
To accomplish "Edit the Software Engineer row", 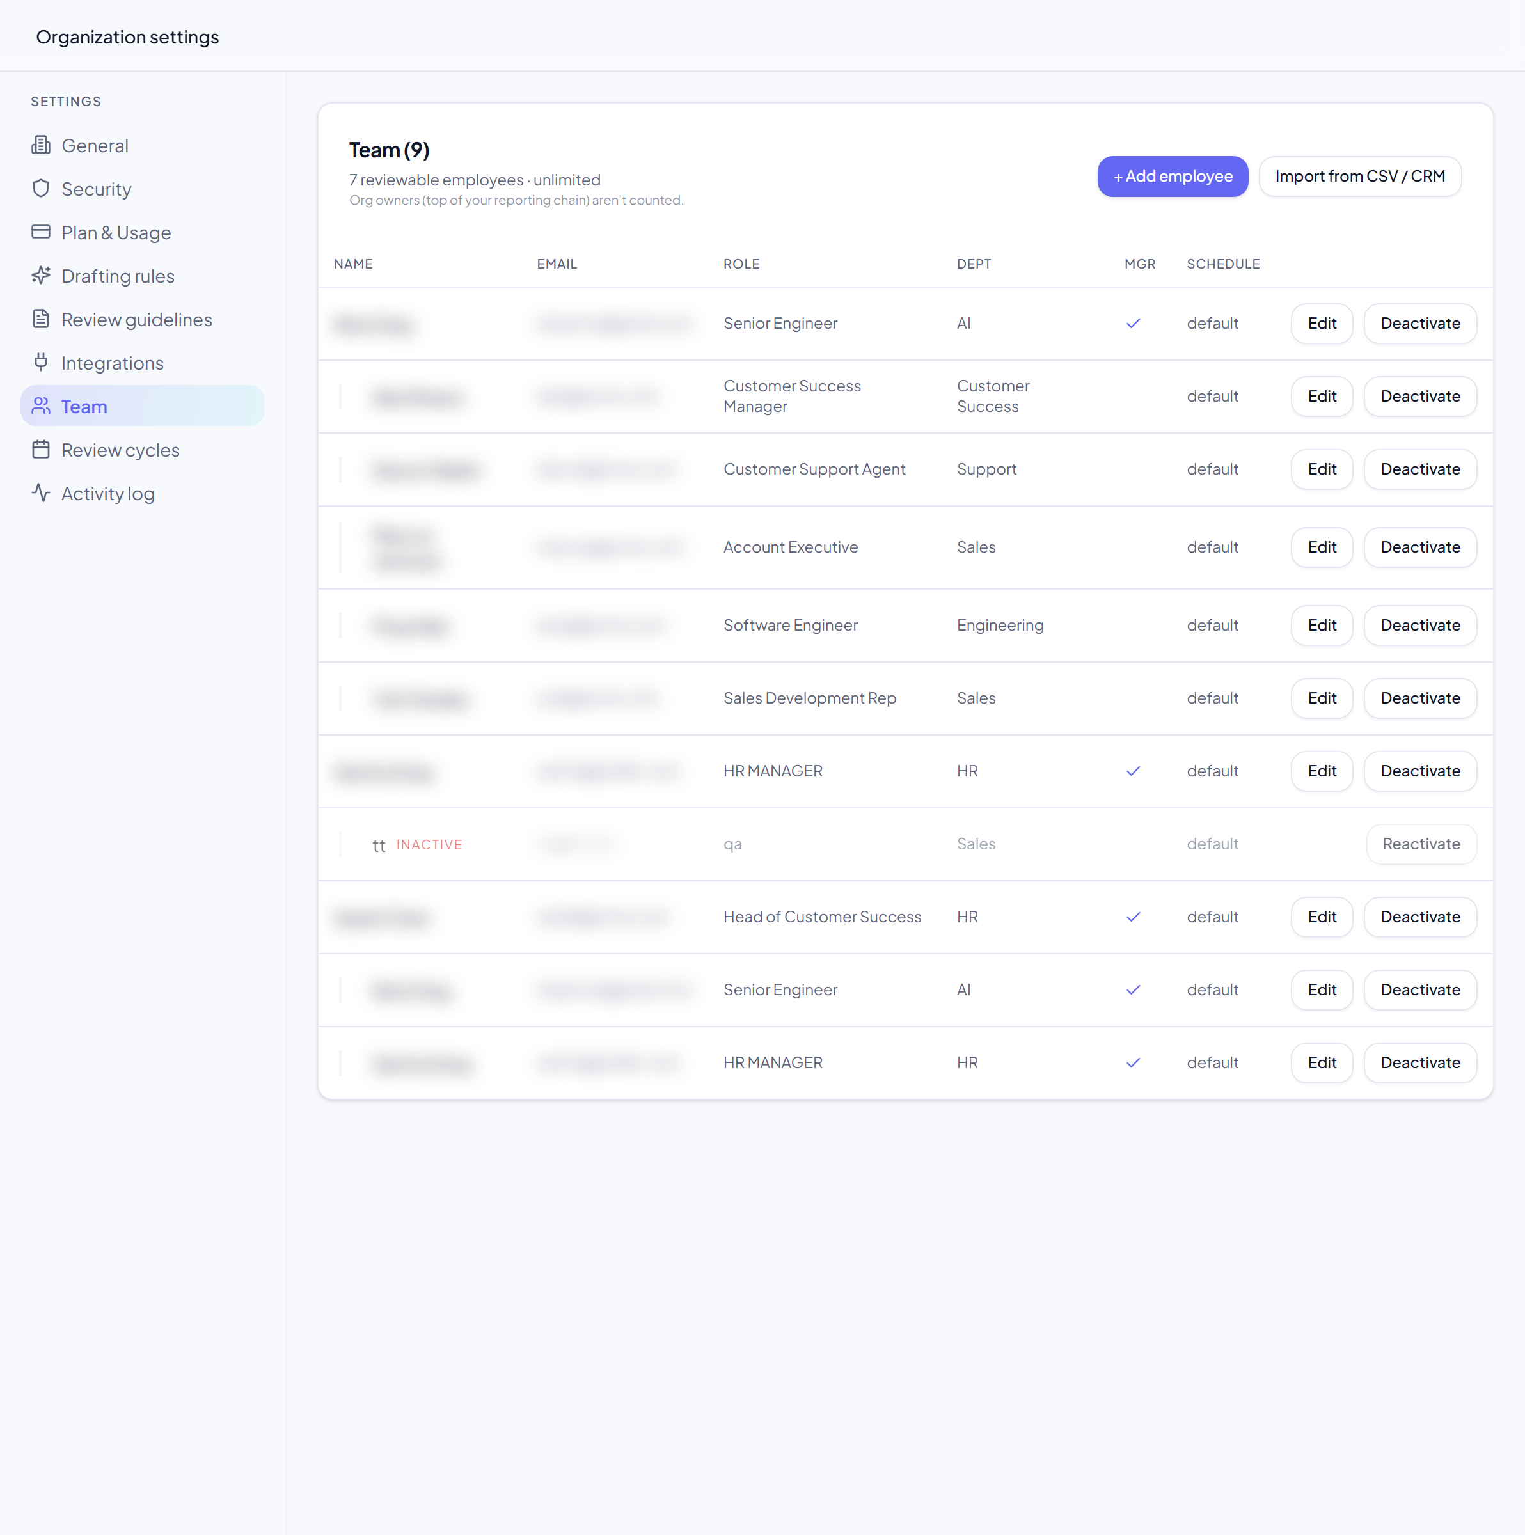I will tap(1322, 626).
